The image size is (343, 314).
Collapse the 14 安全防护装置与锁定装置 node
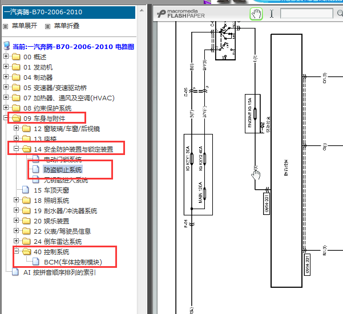pyautogui.click(x=16, y=149)
